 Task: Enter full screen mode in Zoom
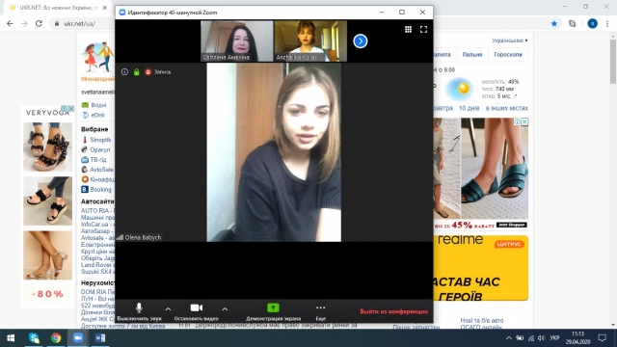click(x=424, y=30)
